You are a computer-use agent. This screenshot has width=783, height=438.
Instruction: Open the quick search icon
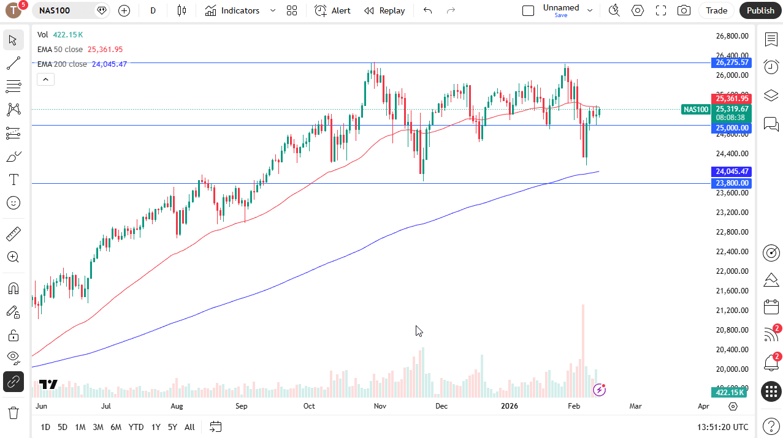(614, 10)
